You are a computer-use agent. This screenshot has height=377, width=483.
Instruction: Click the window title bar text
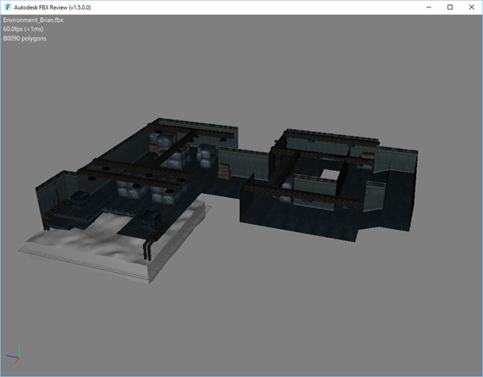(52, 7)
